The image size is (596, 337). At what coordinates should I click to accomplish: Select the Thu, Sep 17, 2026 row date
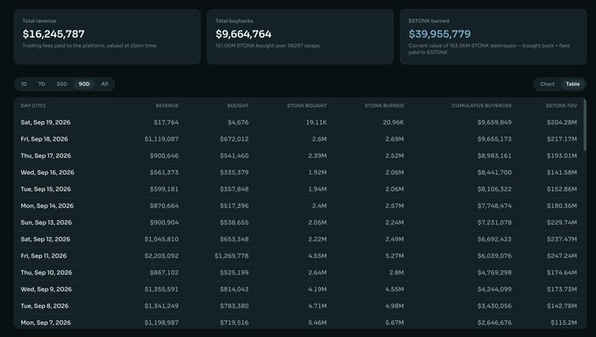46,155
